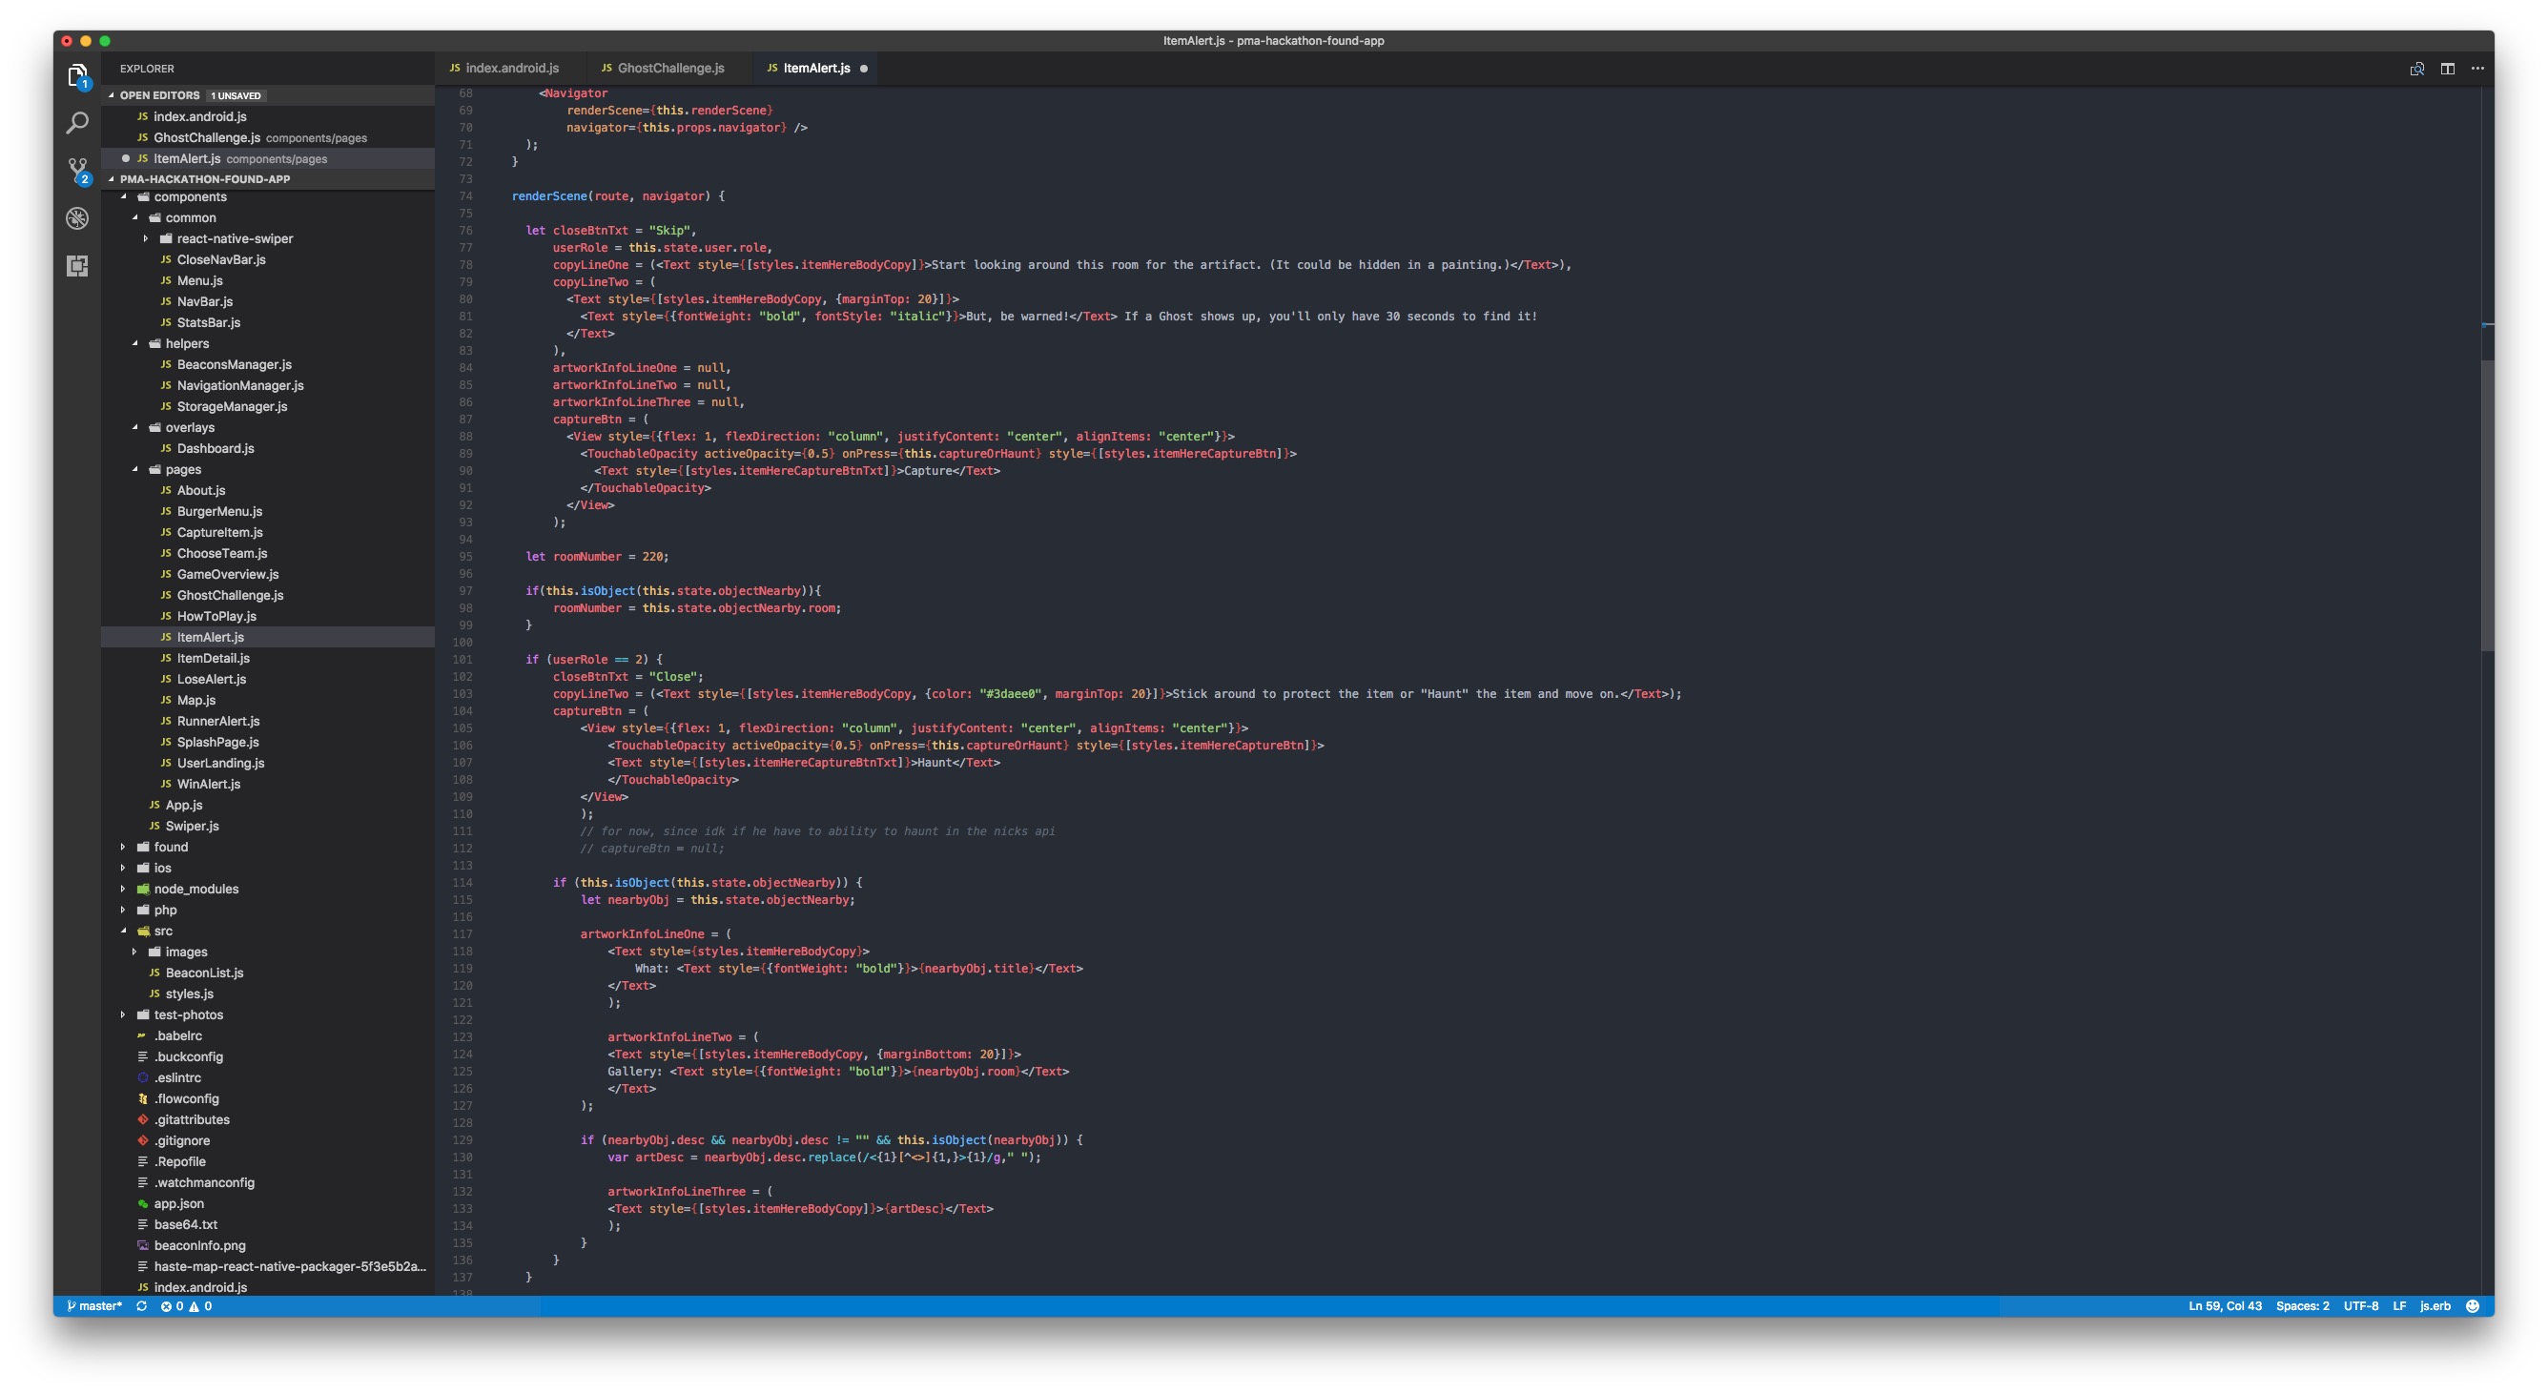Open the editor more actions ellipsis
Image resolution: width=2548 pixels, height=1393 pixels.
(x=2476, y=69)
